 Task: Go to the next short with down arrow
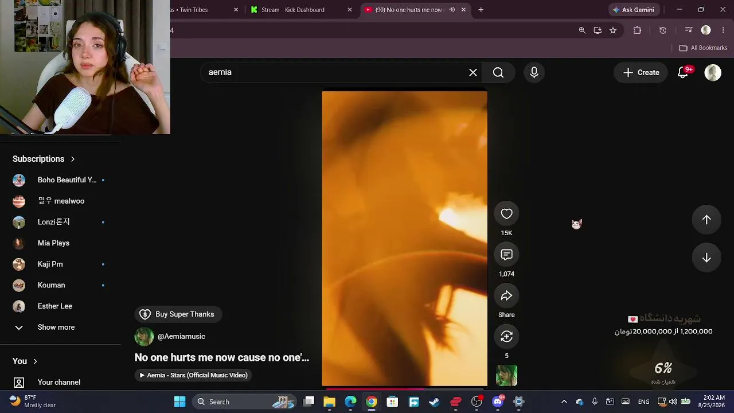click(706, 258)
